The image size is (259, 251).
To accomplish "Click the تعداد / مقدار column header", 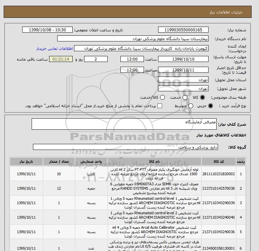I will pos(59,161).
